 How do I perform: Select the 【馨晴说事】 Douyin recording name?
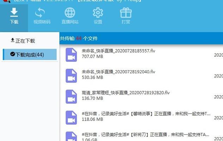pyautogui.click(x=146, y=114)
